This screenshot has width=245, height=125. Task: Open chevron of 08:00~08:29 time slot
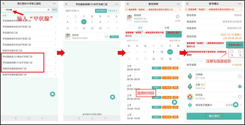[x=180, y=68]
